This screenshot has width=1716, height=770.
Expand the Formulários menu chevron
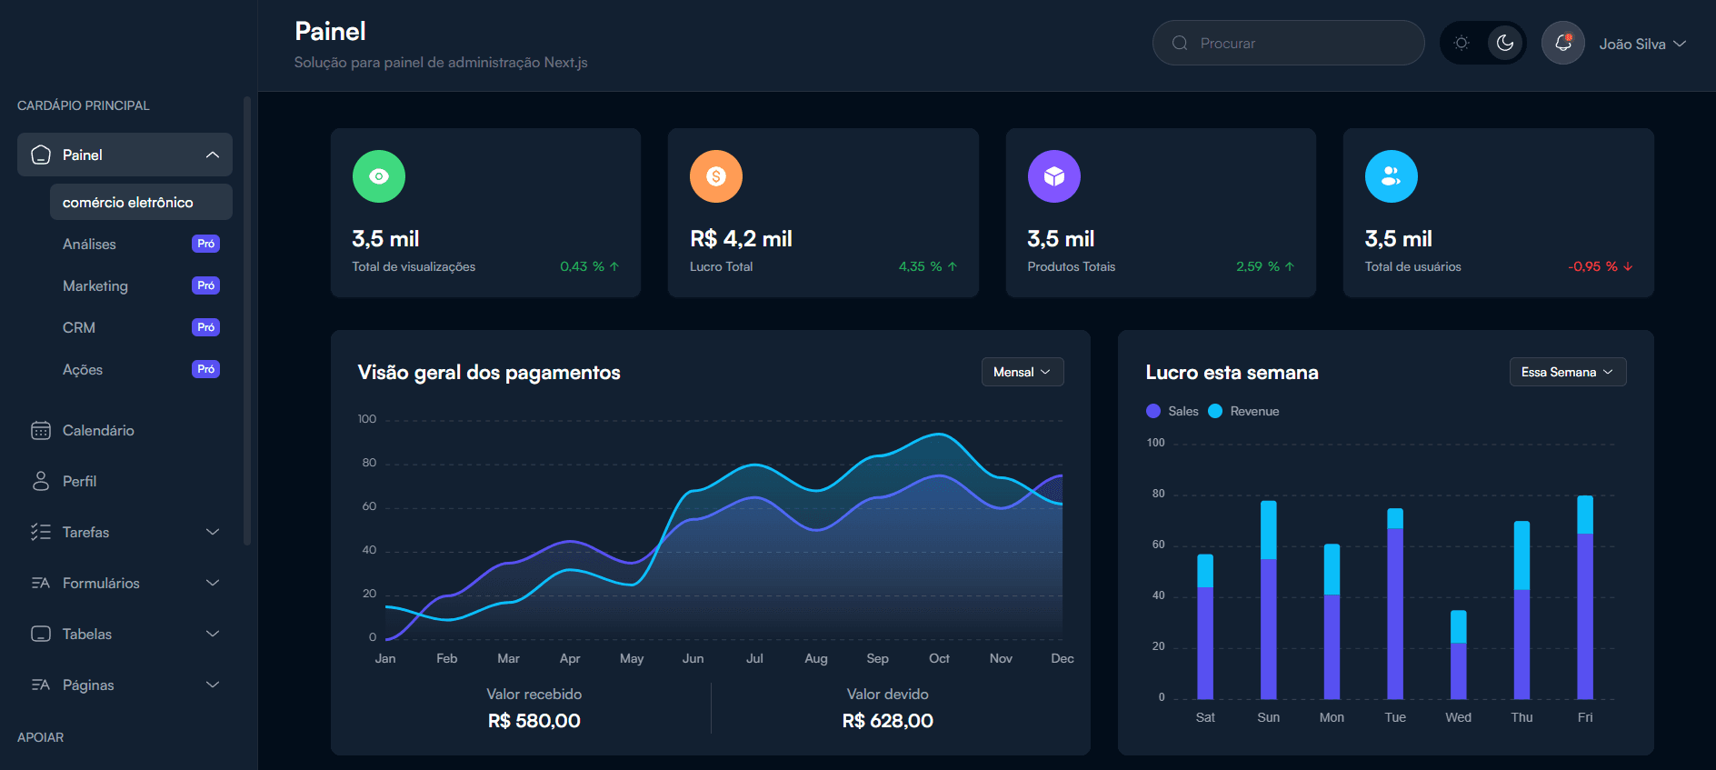pos(213,583)
